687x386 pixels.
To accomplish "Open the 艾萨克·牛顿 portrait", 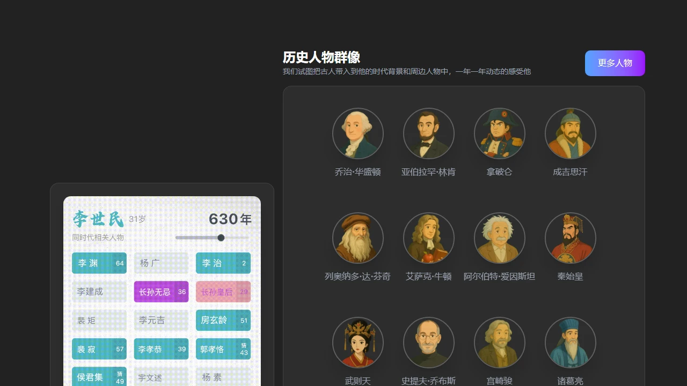I will (x=429, y=238).
